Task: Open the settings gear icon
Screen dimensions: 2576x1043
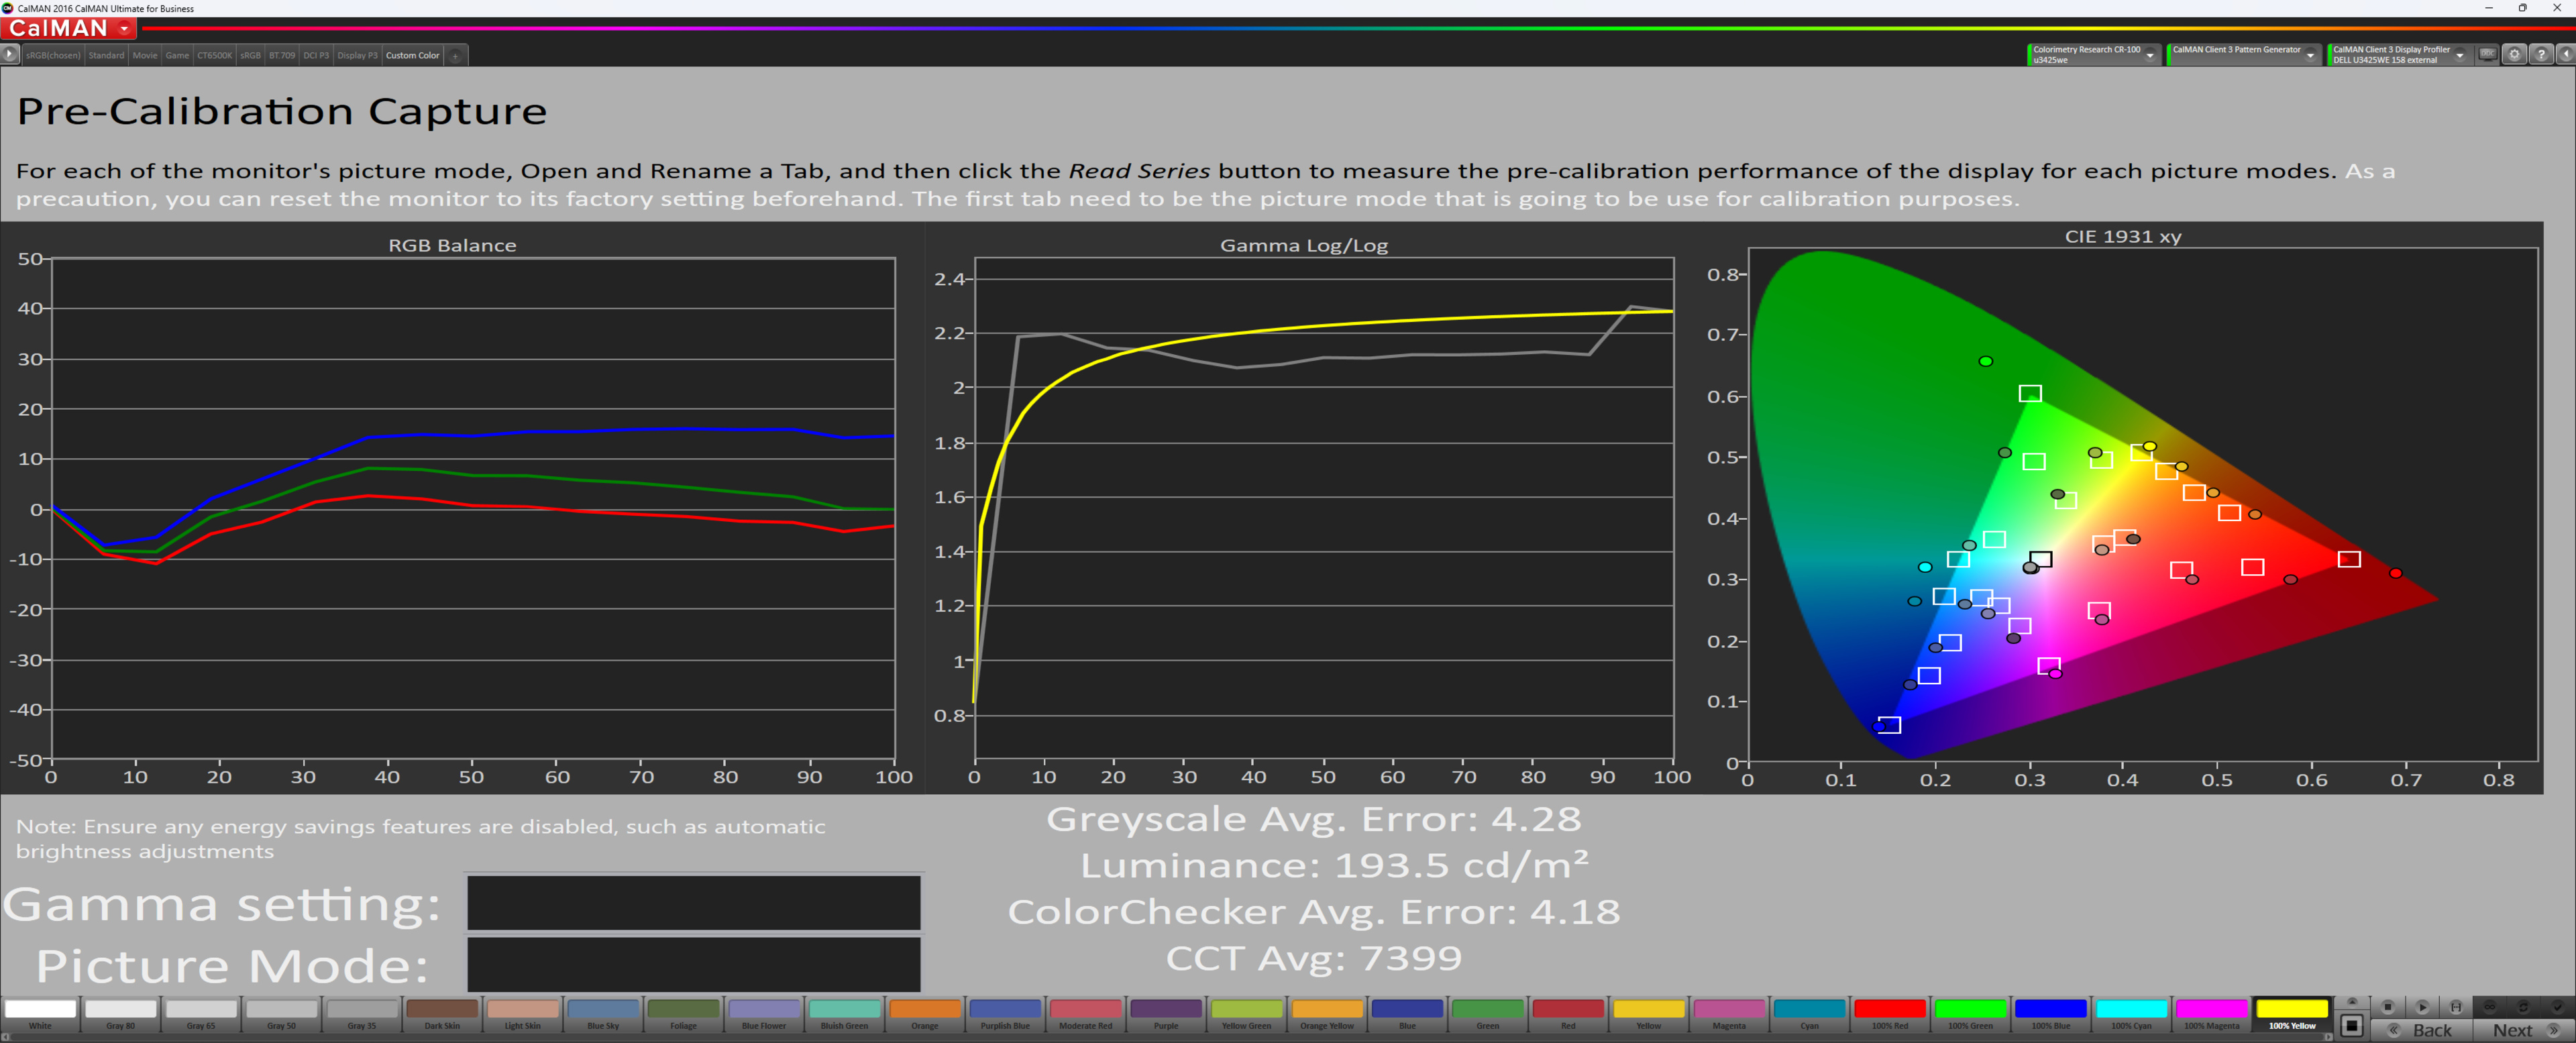Action: [2514, 55]
